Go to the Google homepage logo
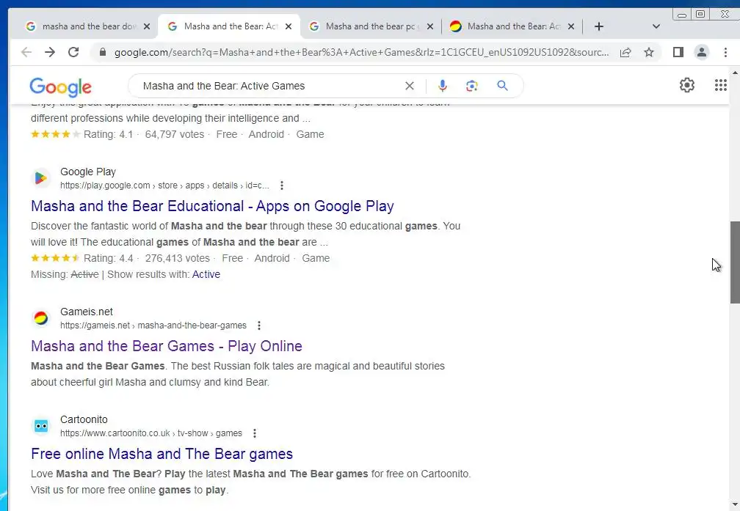 pyautogui.click(x=60, y=87)
